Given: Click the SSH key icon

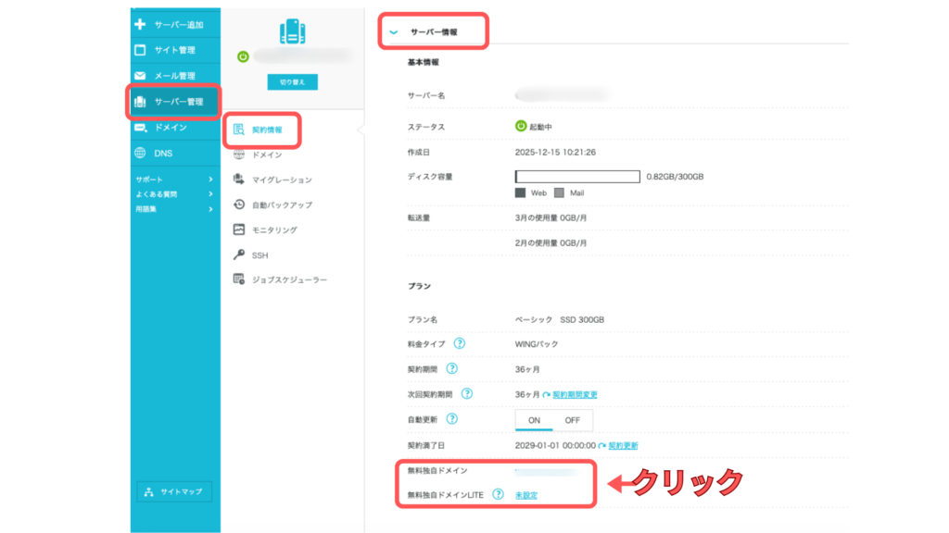Looking at the screenshot, I should coord(239,254).
